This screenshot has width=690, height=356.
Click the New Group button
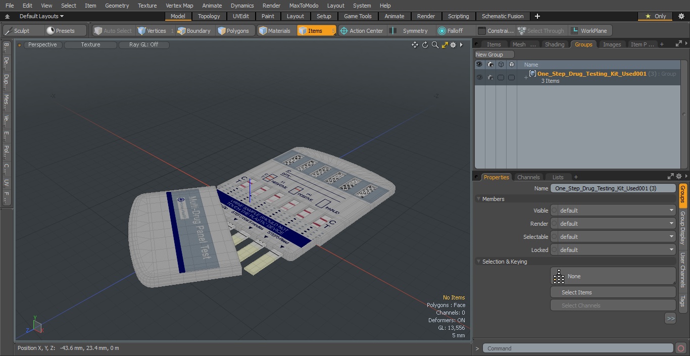coord(495,55)
